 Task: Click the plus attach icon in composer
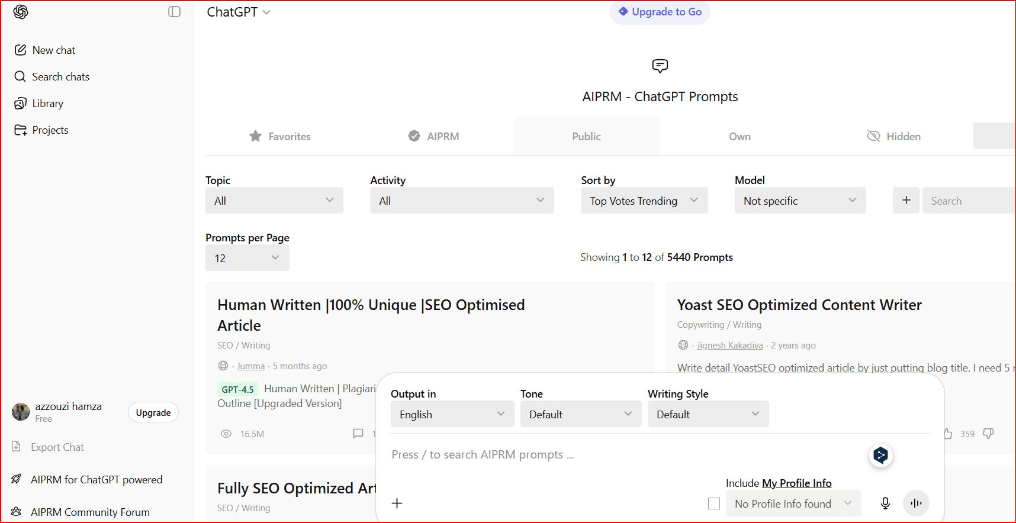[397, 503]
